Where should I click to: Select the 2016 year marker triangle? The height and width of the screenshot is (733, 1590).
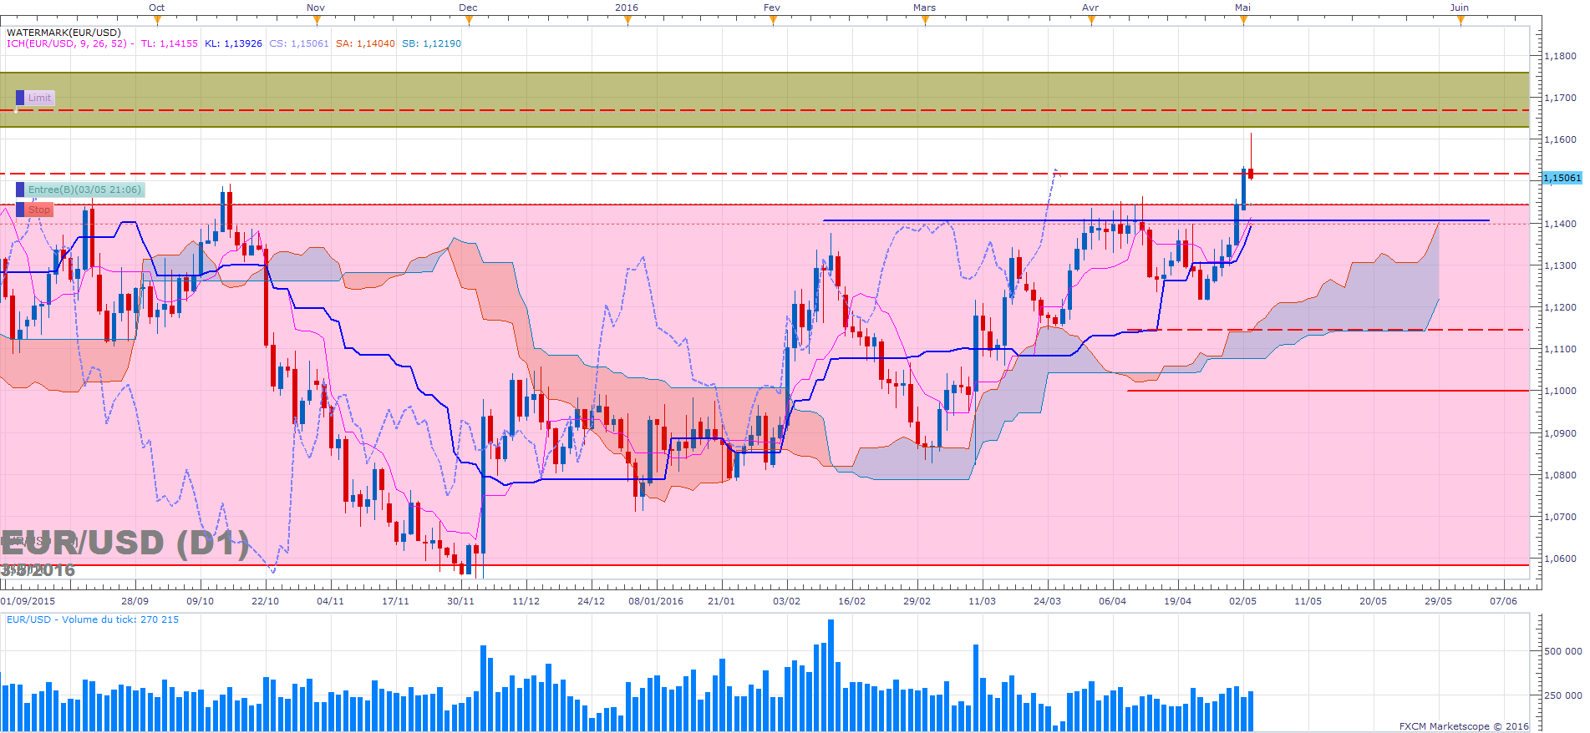pyautogui.click(x=627, y=21)
